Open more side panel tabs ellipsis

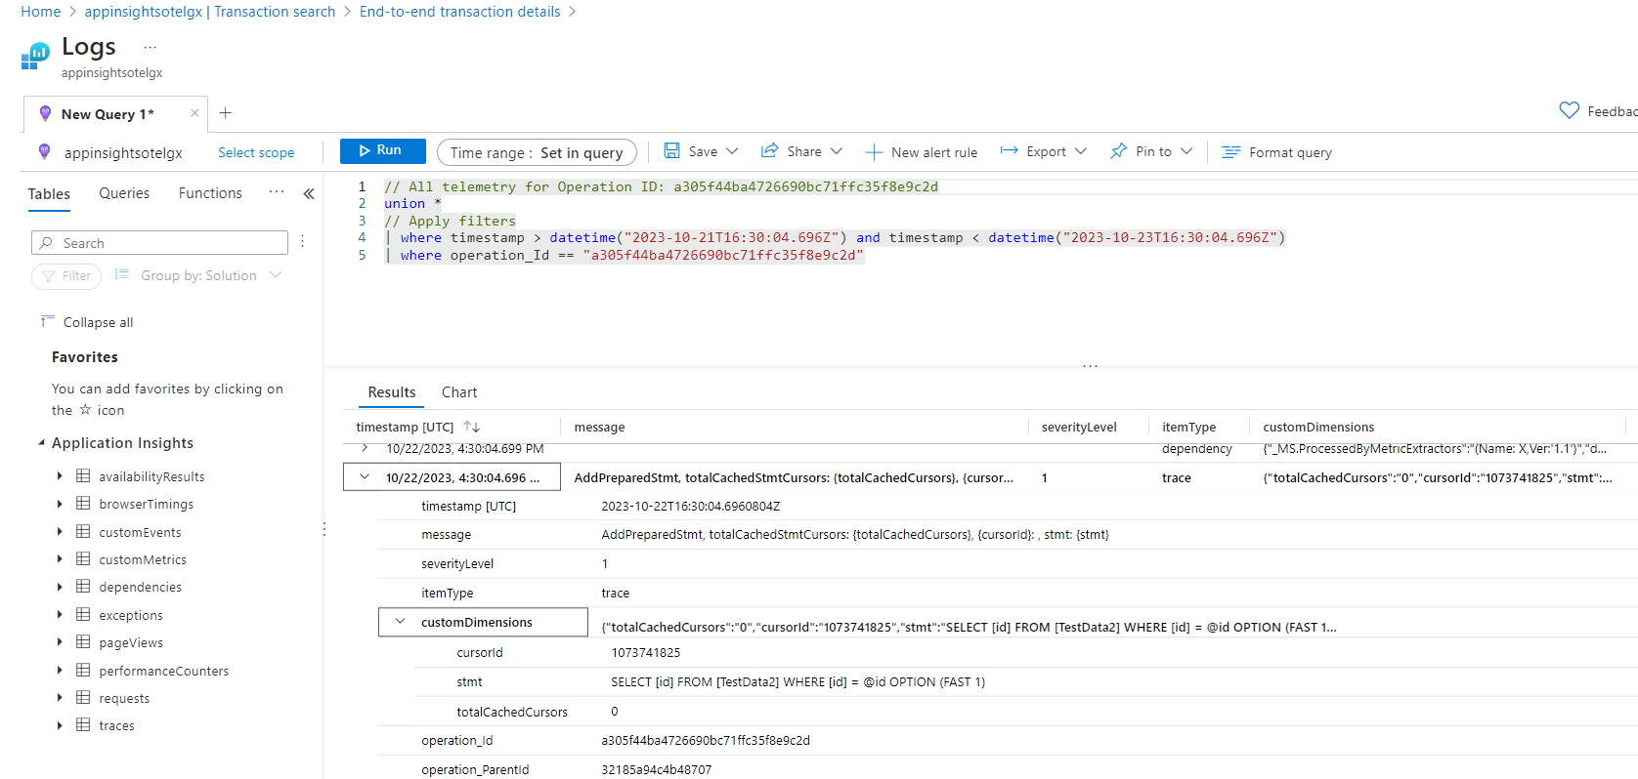point(277,192)
